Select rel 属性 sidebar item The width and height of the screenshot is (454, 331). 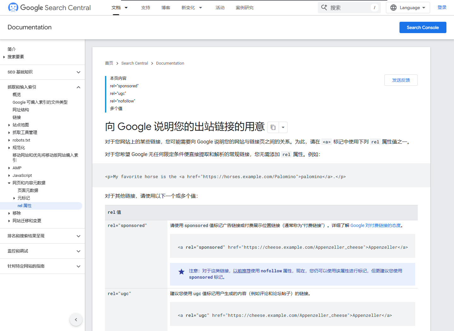click(41, 206)
